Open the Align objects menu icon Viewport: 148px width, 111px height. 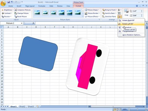(x=120, y=10)
